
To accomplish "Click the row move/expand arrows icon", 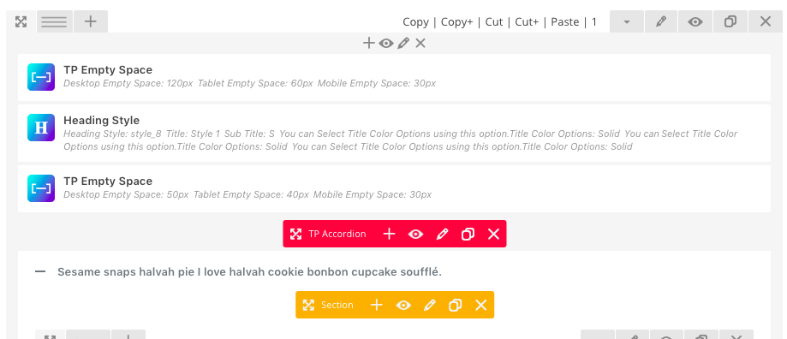I will [21, 21].
